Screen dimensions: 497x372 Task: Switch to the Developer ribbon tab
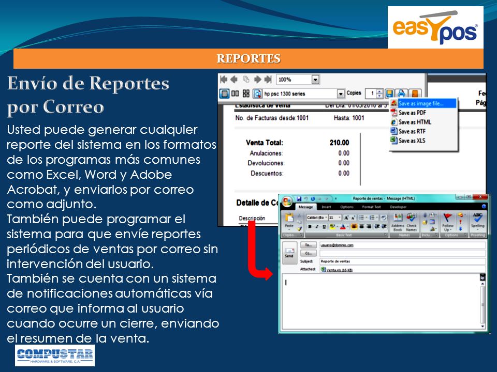(398, 207)
